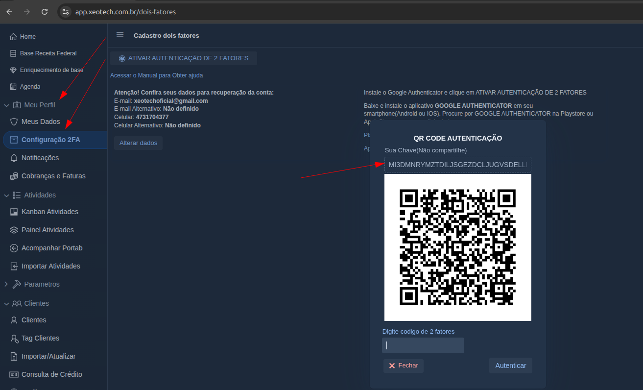Image resolution: width=643 pixels, height=390 pixels.
Task: Click the Kanban Atividades board icon
Action: pyautogui.click(x=14, y=212)
